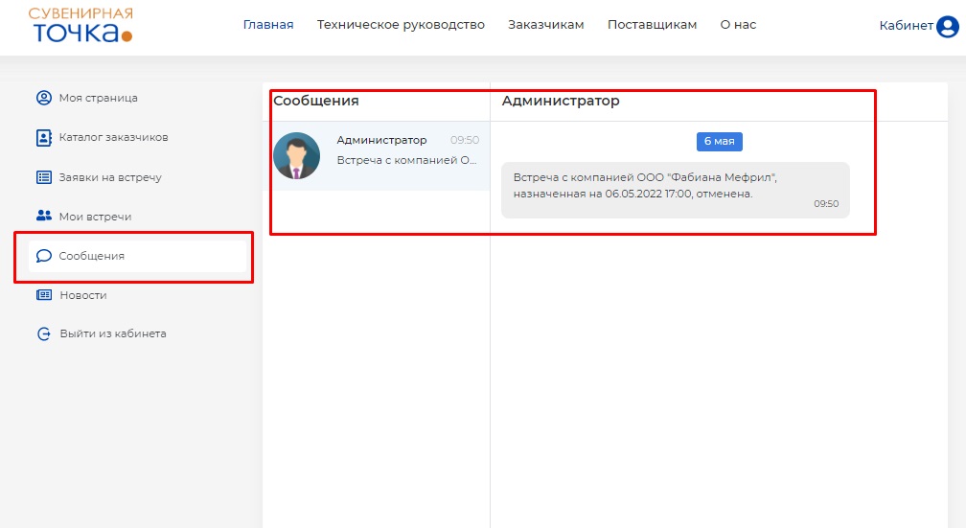The image size is (966, 528).
Task: Click the Моя страница person icon
Action: [x=43, y=98]
